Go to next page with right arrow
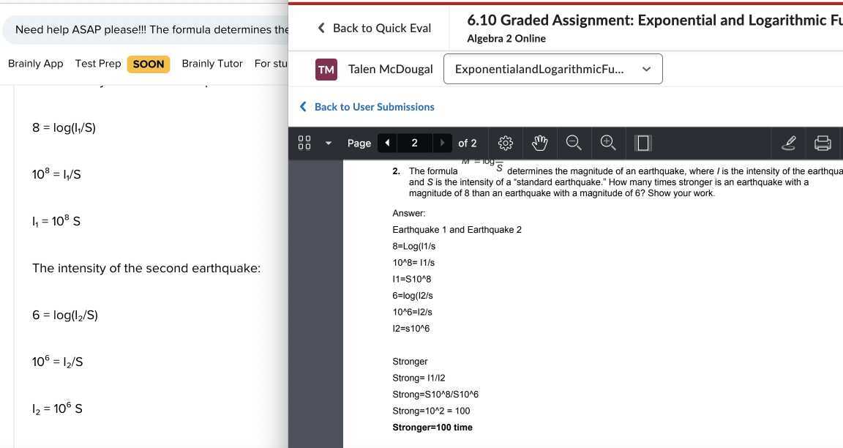843x448 pixels. tap(441, 143)
